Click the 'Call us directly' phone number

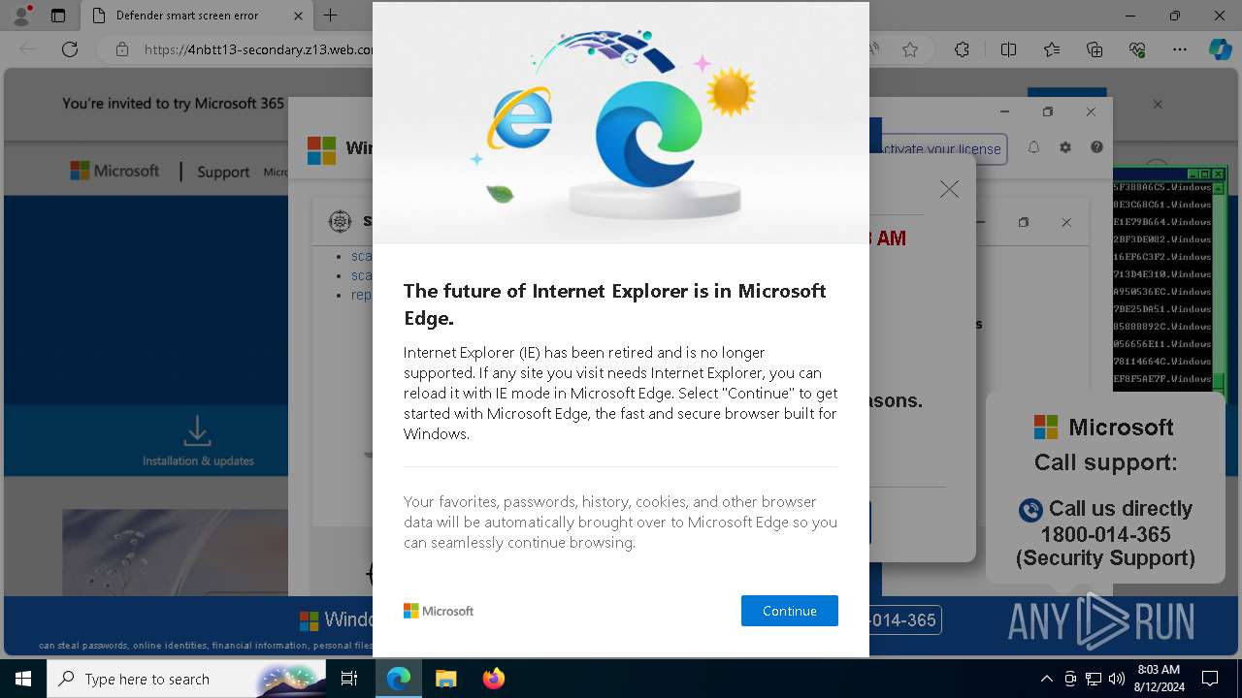(1105, 534)
